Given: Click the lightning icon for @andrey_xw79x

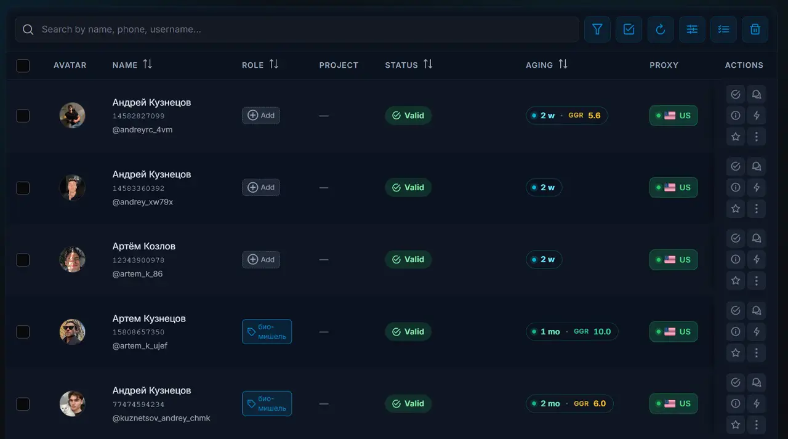Looking at the screenshot, I should [757, 187].
